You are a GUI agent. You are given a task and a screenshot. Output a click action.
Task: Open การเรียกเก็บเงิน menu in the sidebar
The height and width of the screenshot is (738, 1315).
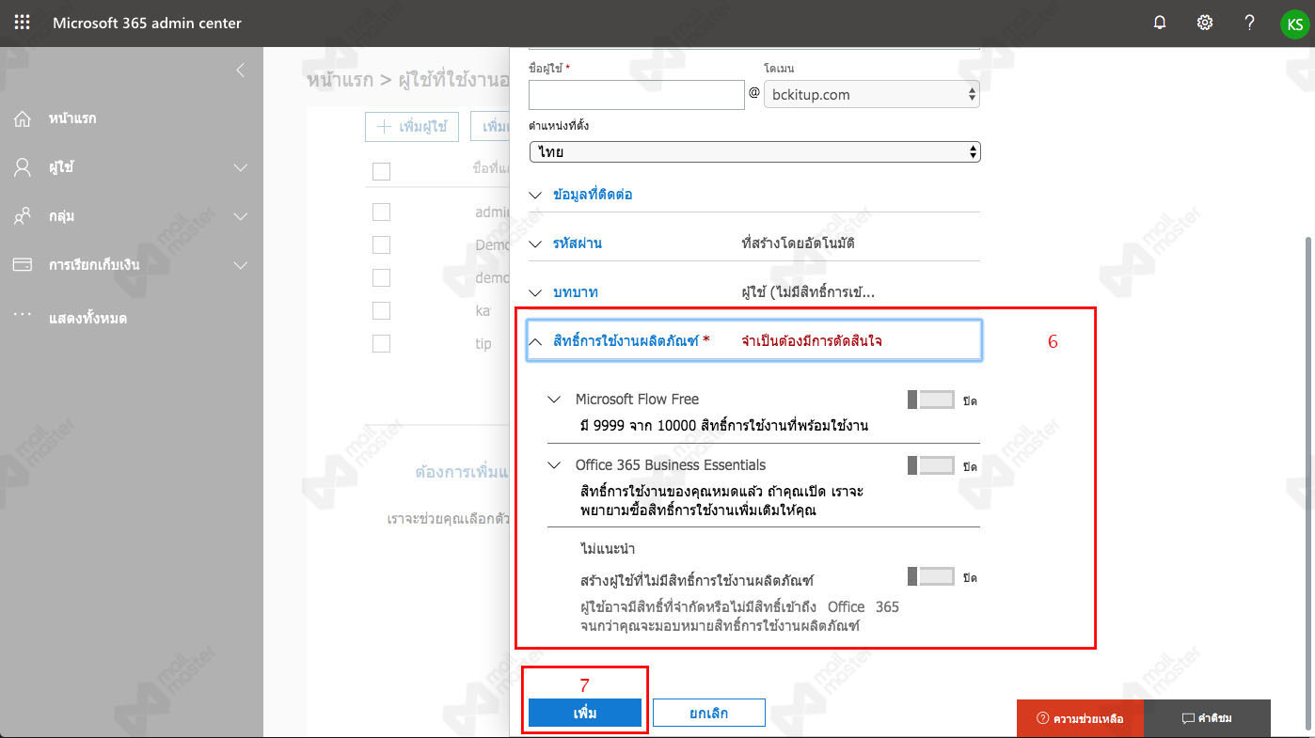94,265
